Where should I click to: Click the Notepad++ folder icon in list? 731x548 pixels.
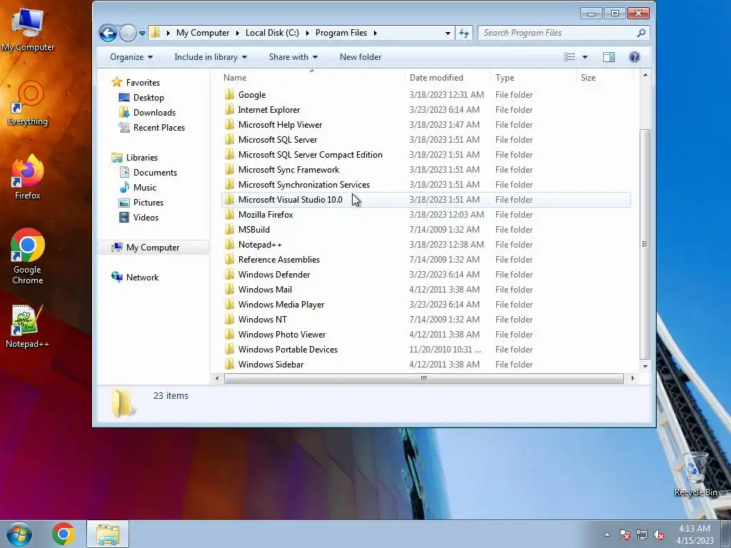point(229,244)
